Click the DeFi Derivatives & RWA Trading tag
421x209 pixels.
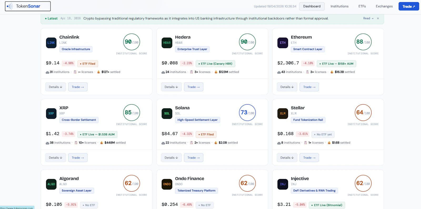click(x=314, y=191)
